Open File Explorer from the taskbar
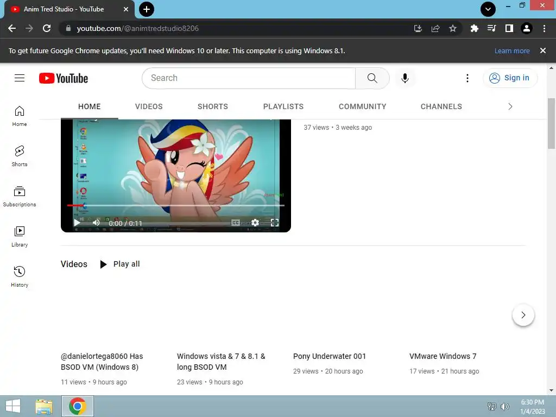The height and width of the screenshot is (417, 556). (44, 406)
